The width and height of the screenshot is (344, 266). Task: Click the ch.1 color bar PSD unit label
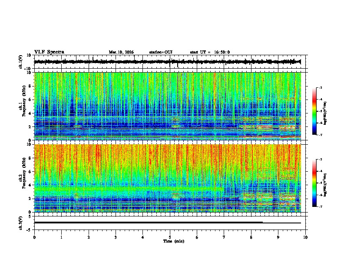pos(325,113)
